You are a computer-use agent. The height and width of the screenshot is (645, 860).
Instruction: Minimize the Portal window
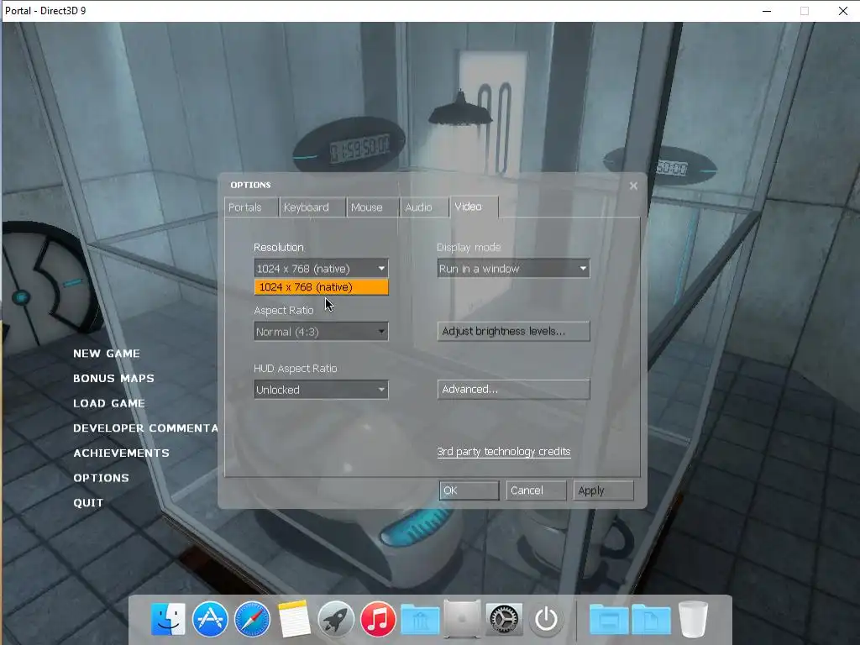[767, 11]
